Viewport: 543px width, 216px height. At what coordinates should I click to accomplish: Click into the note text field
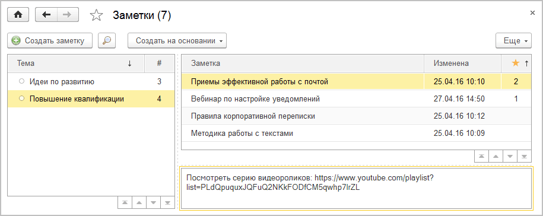(x=357, y=188)
